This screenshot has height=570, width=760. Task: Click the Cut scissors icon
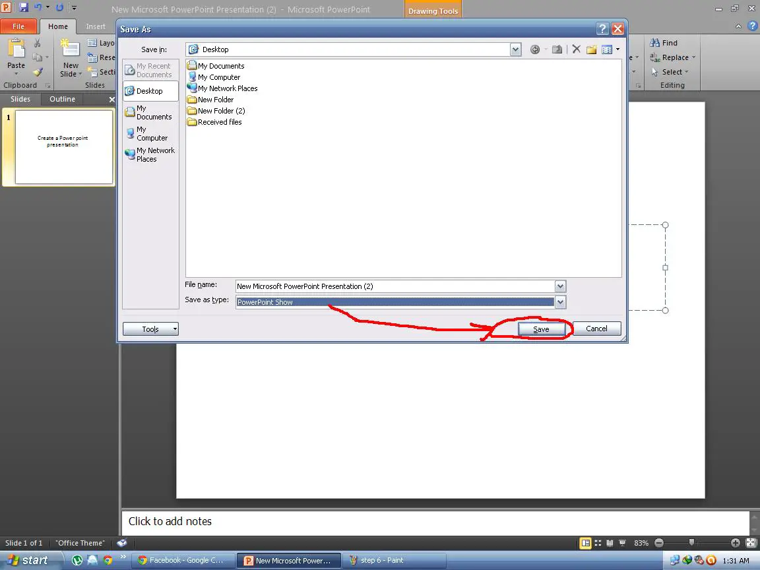click(38, 44)
